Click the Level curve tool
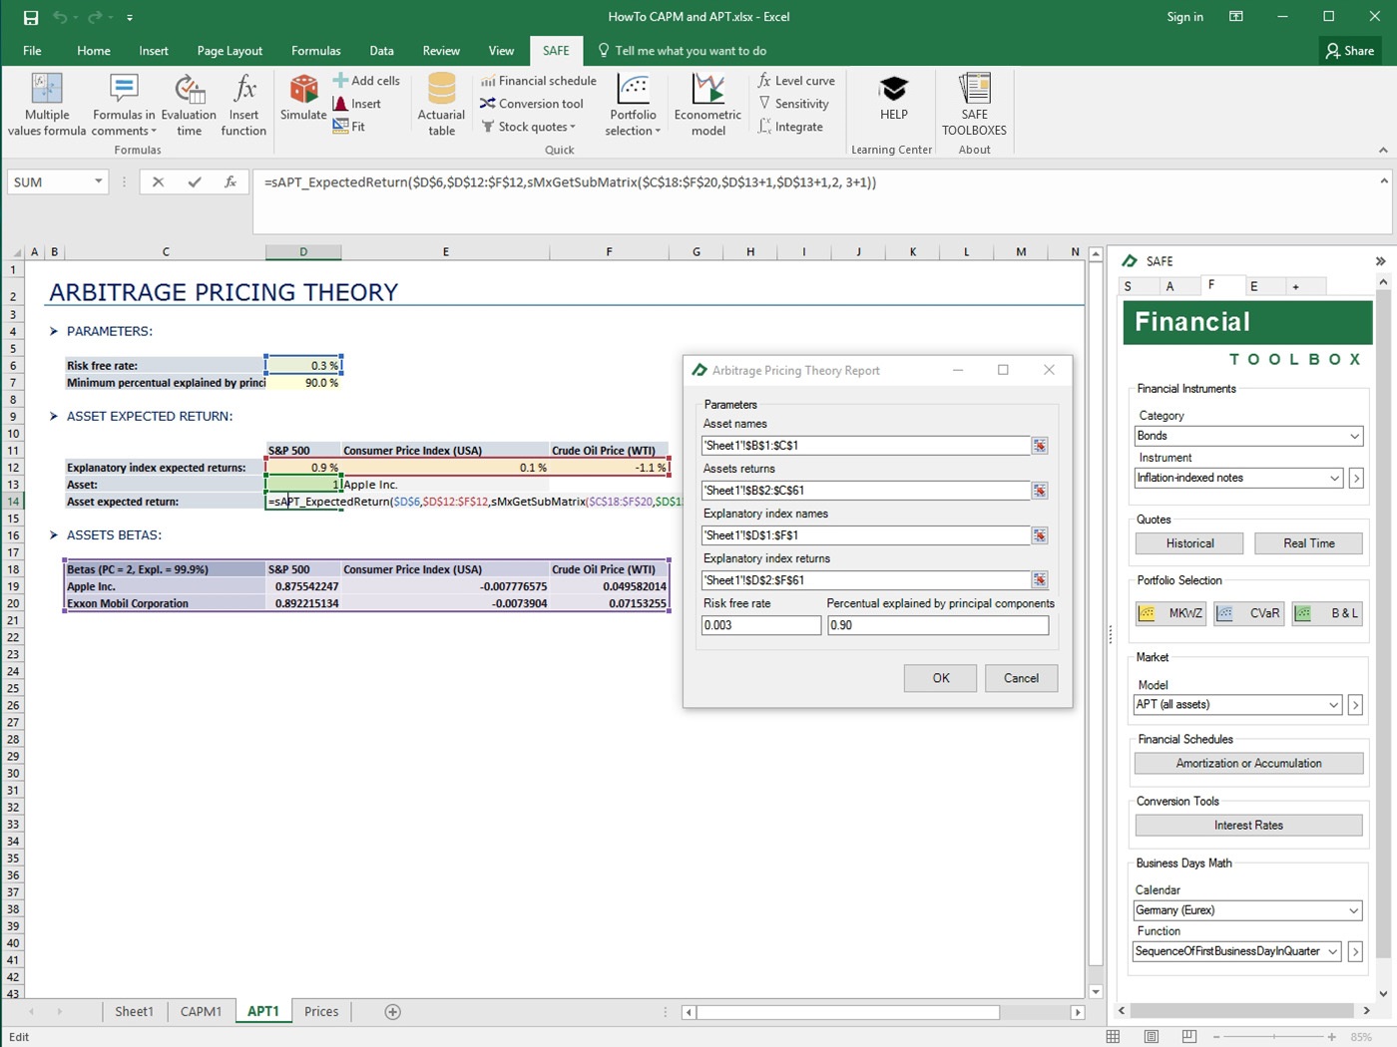1397x1047 pixels. point(796,81)
